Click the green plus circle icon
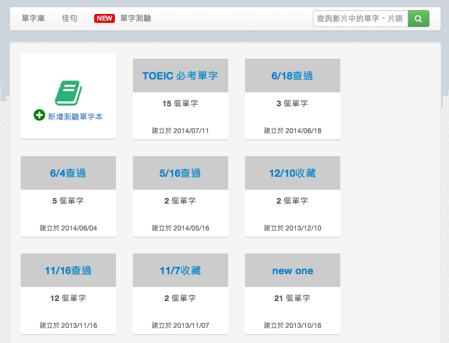 39,115
